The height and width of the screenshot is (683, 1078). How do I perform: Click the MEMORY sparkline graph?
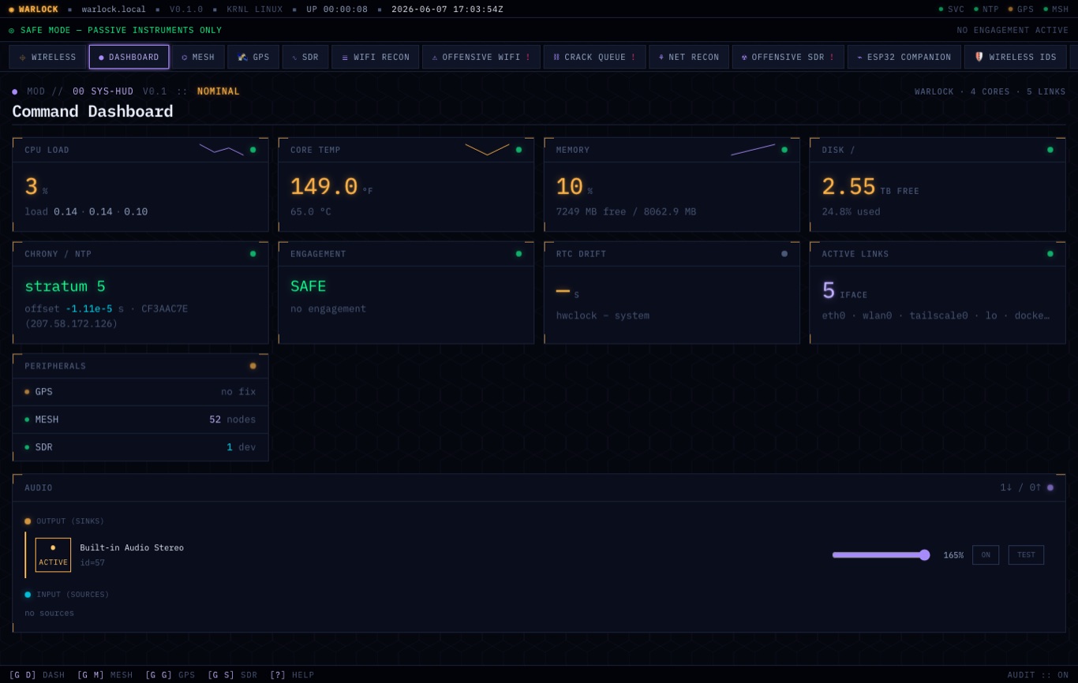pyautogui.click(x=753, y=149)
